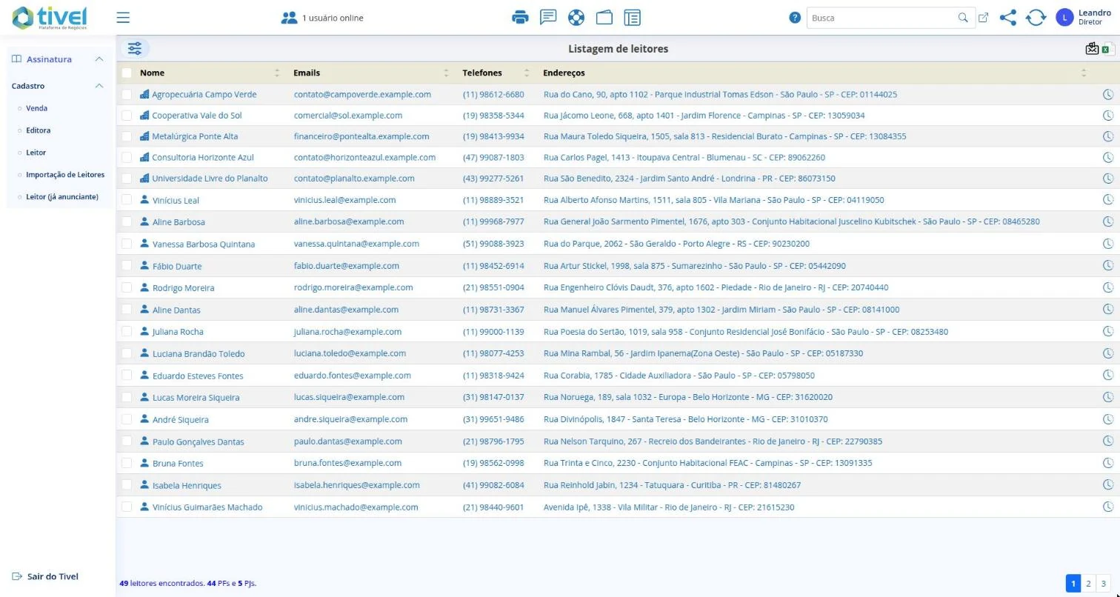Click the Busca search field
The width and height of the screenshot is (1120, 597).
(881, 18)
